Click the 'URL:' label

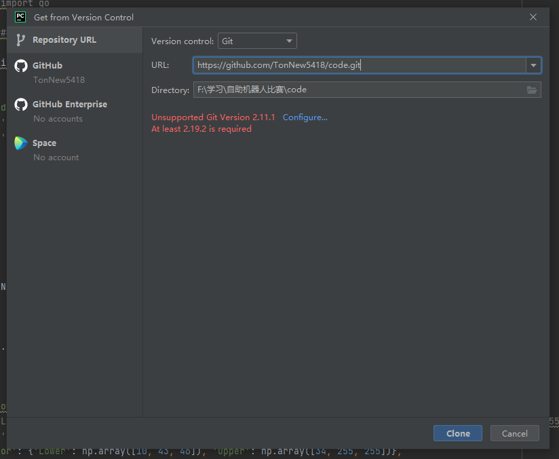(x=160, y=65)
